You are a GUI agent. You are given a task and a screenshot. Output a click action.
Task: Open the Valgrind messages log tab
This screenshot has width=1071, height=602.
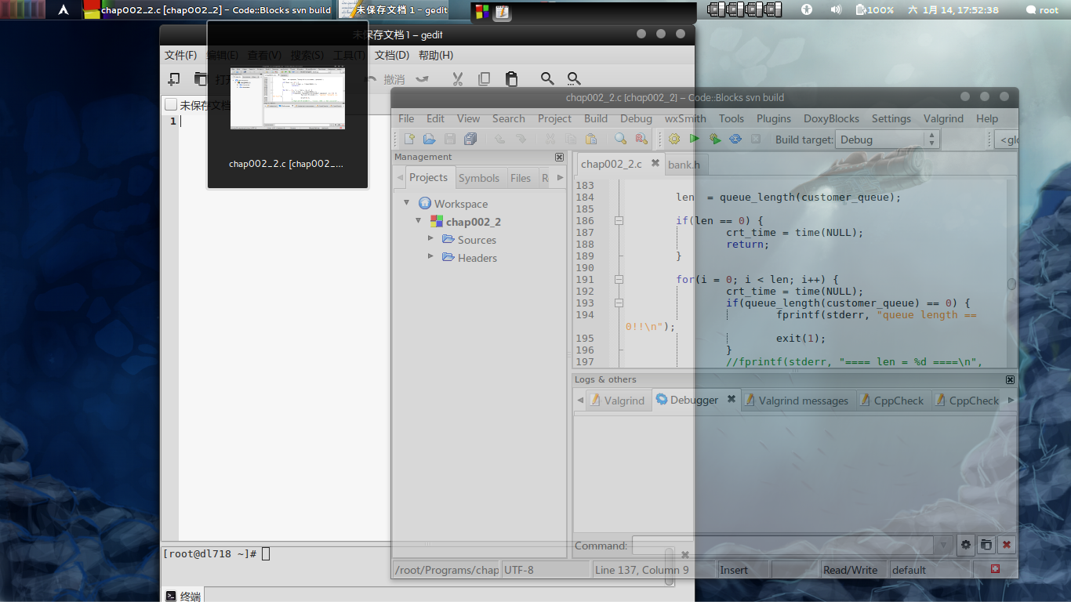tap(797, 400)
